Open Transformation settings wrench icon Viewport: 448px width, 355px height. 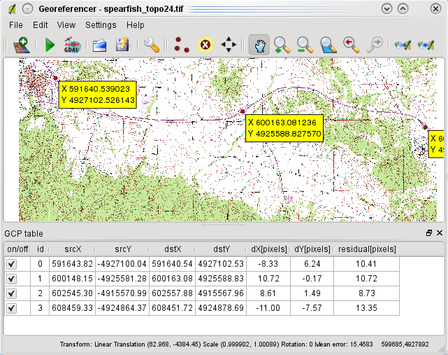[152, 46]
